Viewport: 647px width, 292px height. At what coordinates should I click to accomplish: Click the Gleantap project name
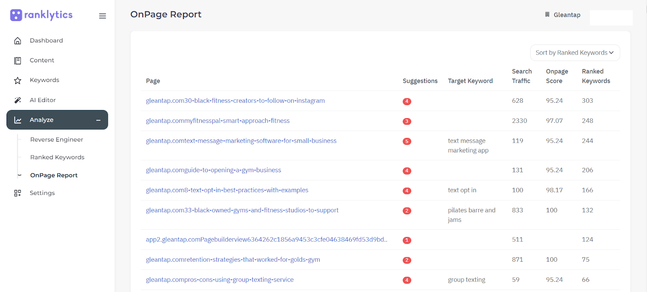click(567, 15)
